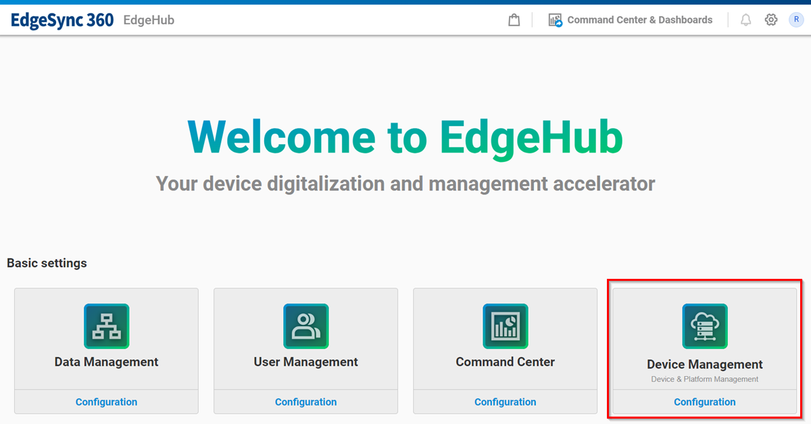Open Configuration under Data Management
The image size is (811, 424).
pos(106,402)
